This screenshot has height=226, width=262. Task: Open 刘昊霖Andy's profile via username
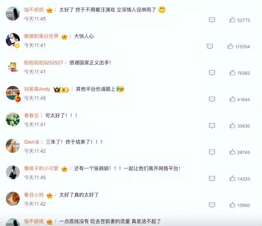[37, 89]
